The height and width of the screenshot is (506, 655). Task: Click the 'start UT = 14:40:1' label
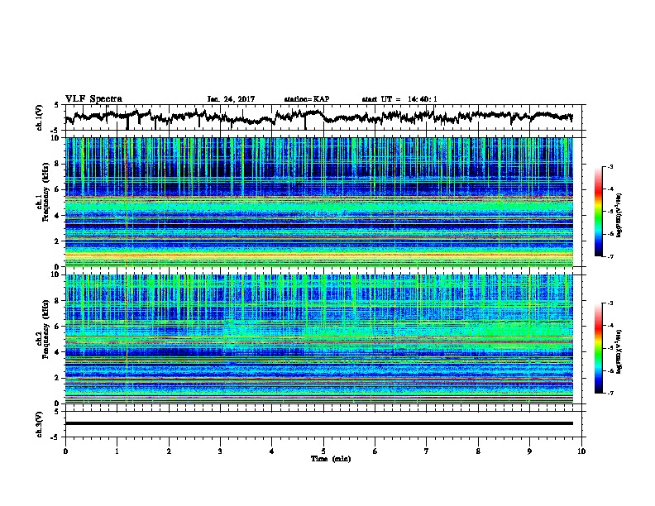tap(399, 99)
